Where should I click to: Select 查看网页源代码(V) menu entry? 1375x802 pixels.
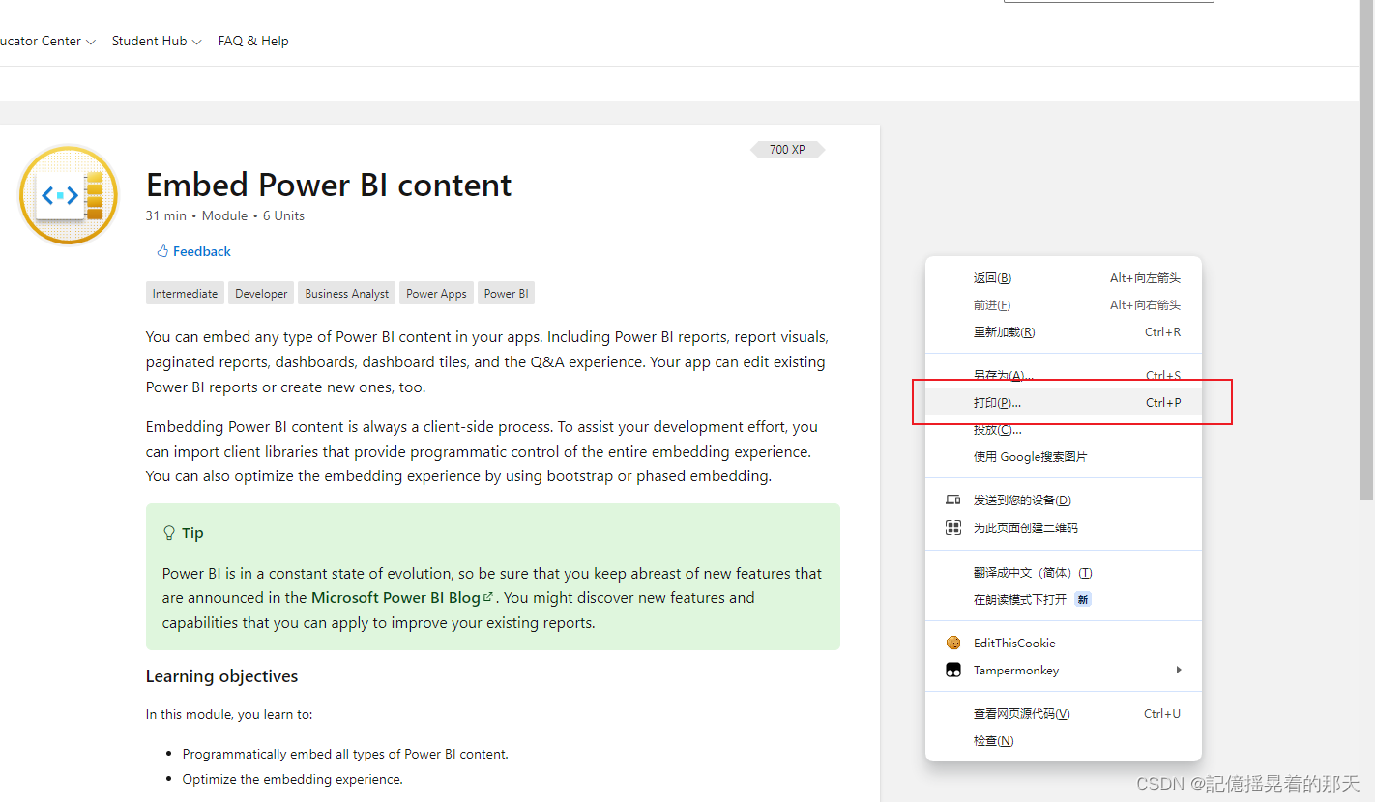click(1064, 714)
